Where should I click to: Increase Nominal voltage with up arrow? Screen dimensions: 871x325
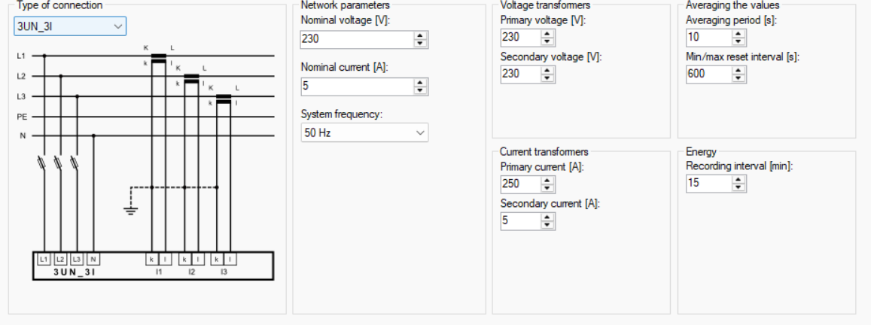[420, 35]
